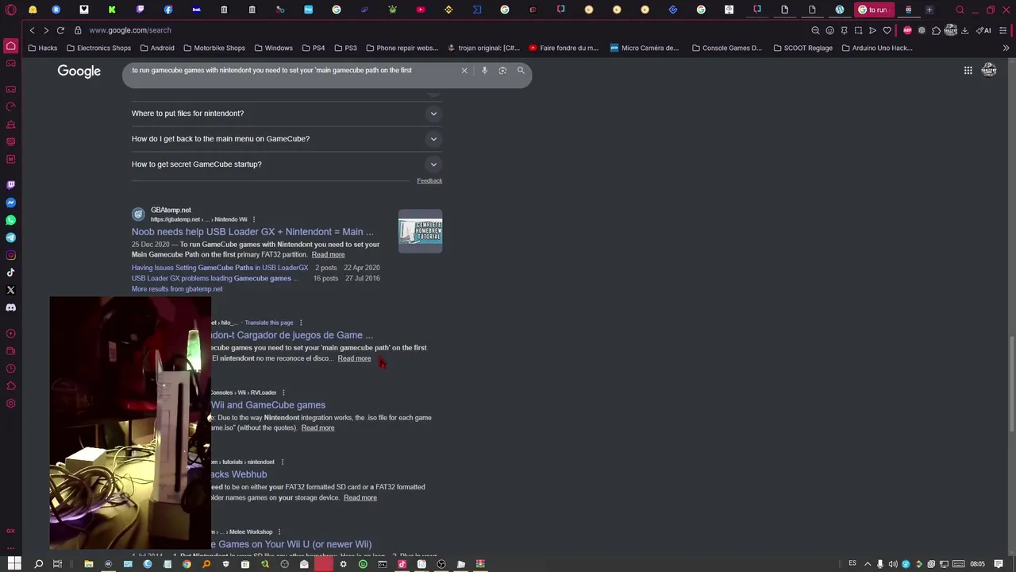The height and width of the screenshot is (572, 1016).
Task: Add page to bookmarks with heart
Action: (887, 30)
